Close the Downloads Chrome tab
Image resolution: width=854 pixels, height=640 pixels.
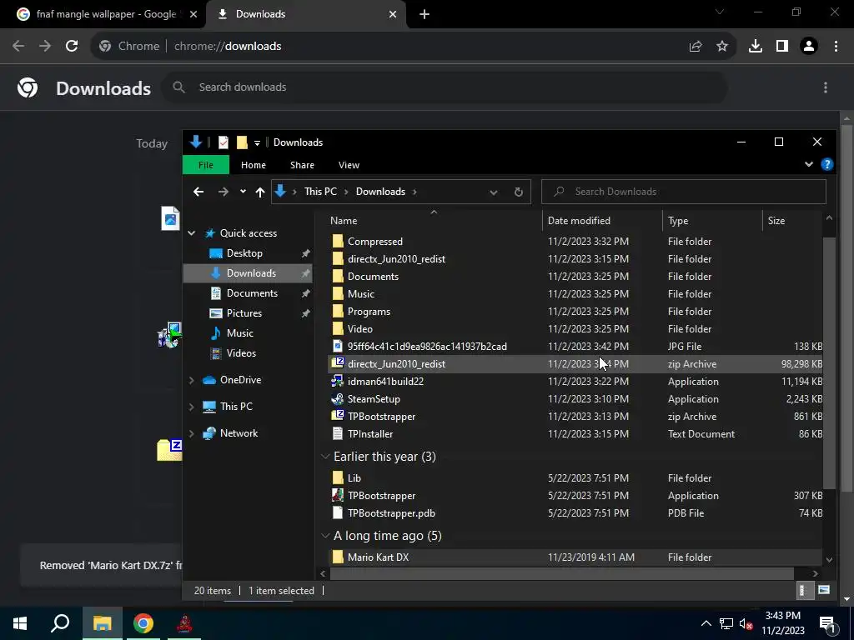pos(393,14)
